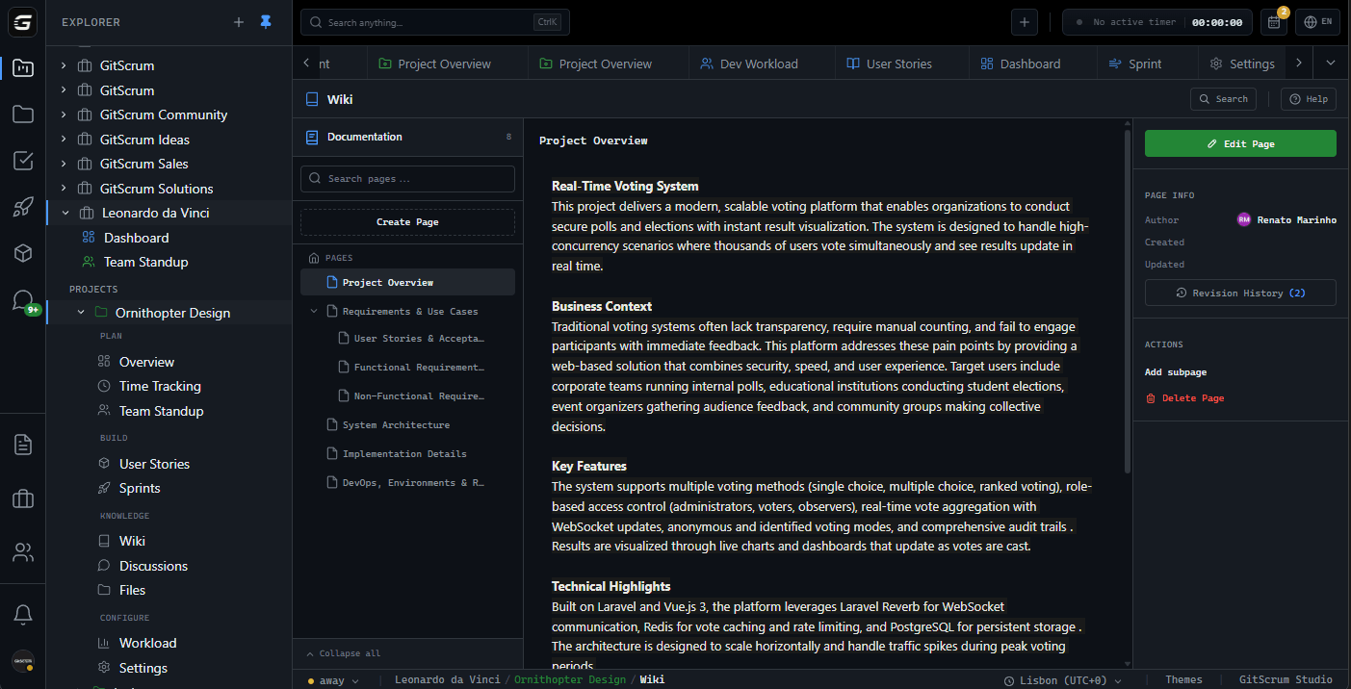Image resolution: width=1351 pixels, height=689 pixels.
Task: Click the rocket icon in left sidebar
Action: tap(23, 207)
